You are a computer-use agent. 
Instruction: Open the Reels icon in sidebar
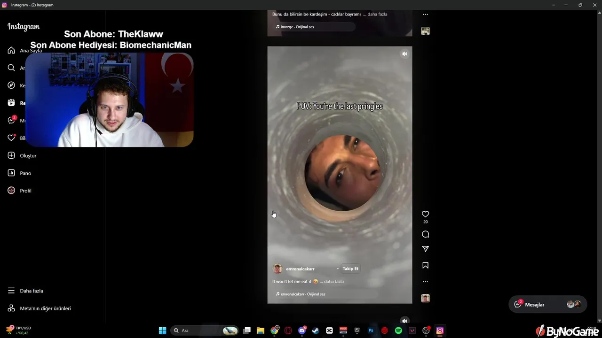pyautogui.click(x=11, y=103)
